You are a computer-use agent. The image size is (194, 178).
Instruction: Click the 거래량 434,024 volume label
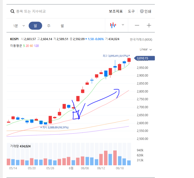[20, 146]
